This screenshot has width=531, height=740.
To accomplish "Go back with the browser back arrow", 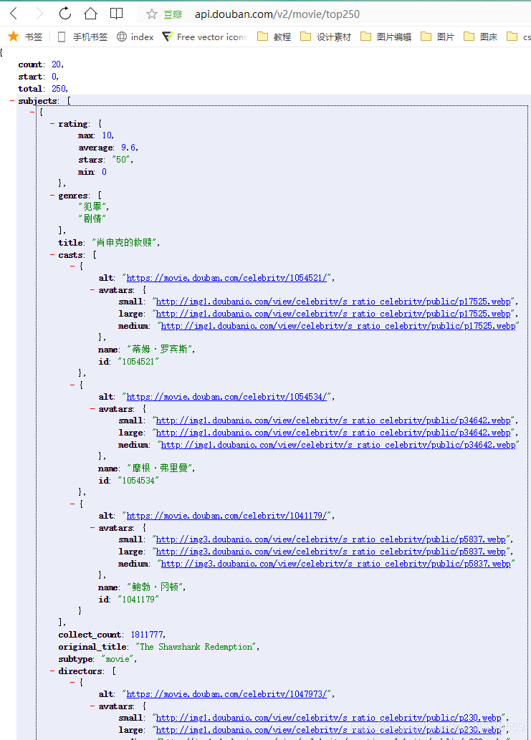I will [x=14, y=14].
